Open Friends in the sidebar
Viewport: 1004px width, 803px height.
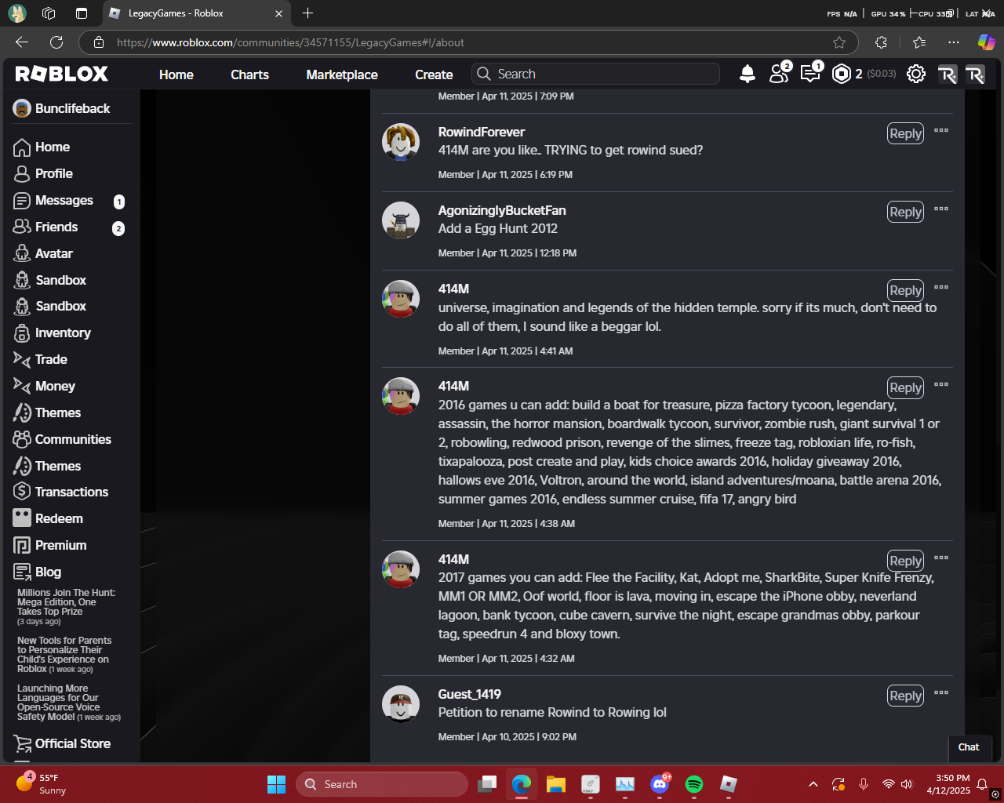click(69, 227)
